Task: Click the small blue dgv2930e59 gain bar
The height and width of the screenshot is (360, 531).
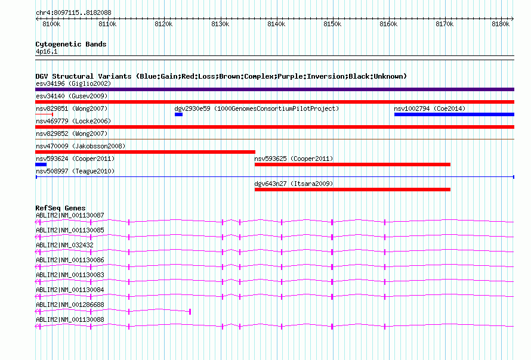Action: 178,114
